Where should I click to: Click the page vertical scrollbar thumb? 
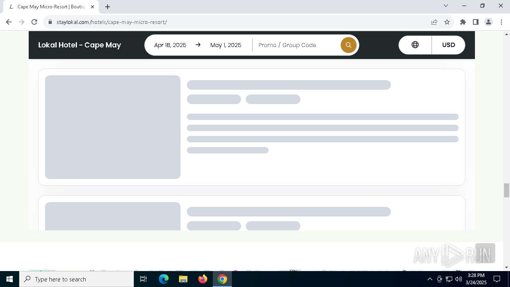point(506,190)
